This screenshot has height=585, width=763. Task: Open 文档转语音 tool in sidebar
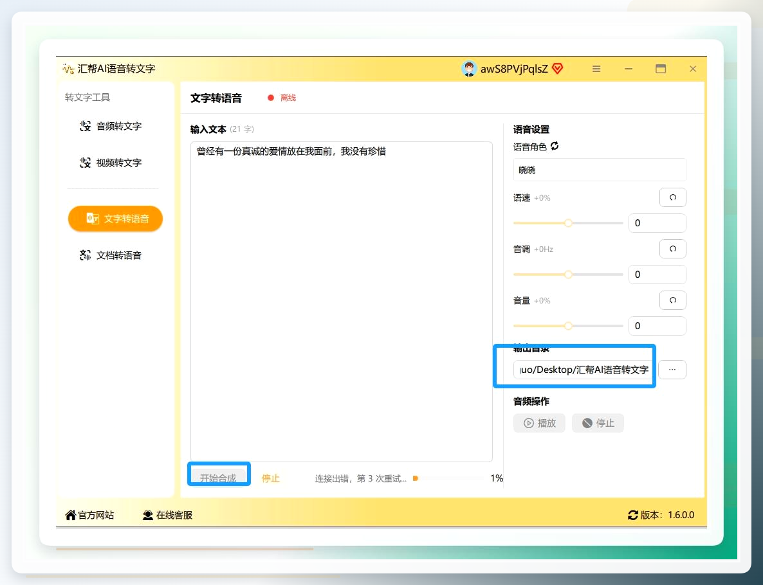pos(111,256)
